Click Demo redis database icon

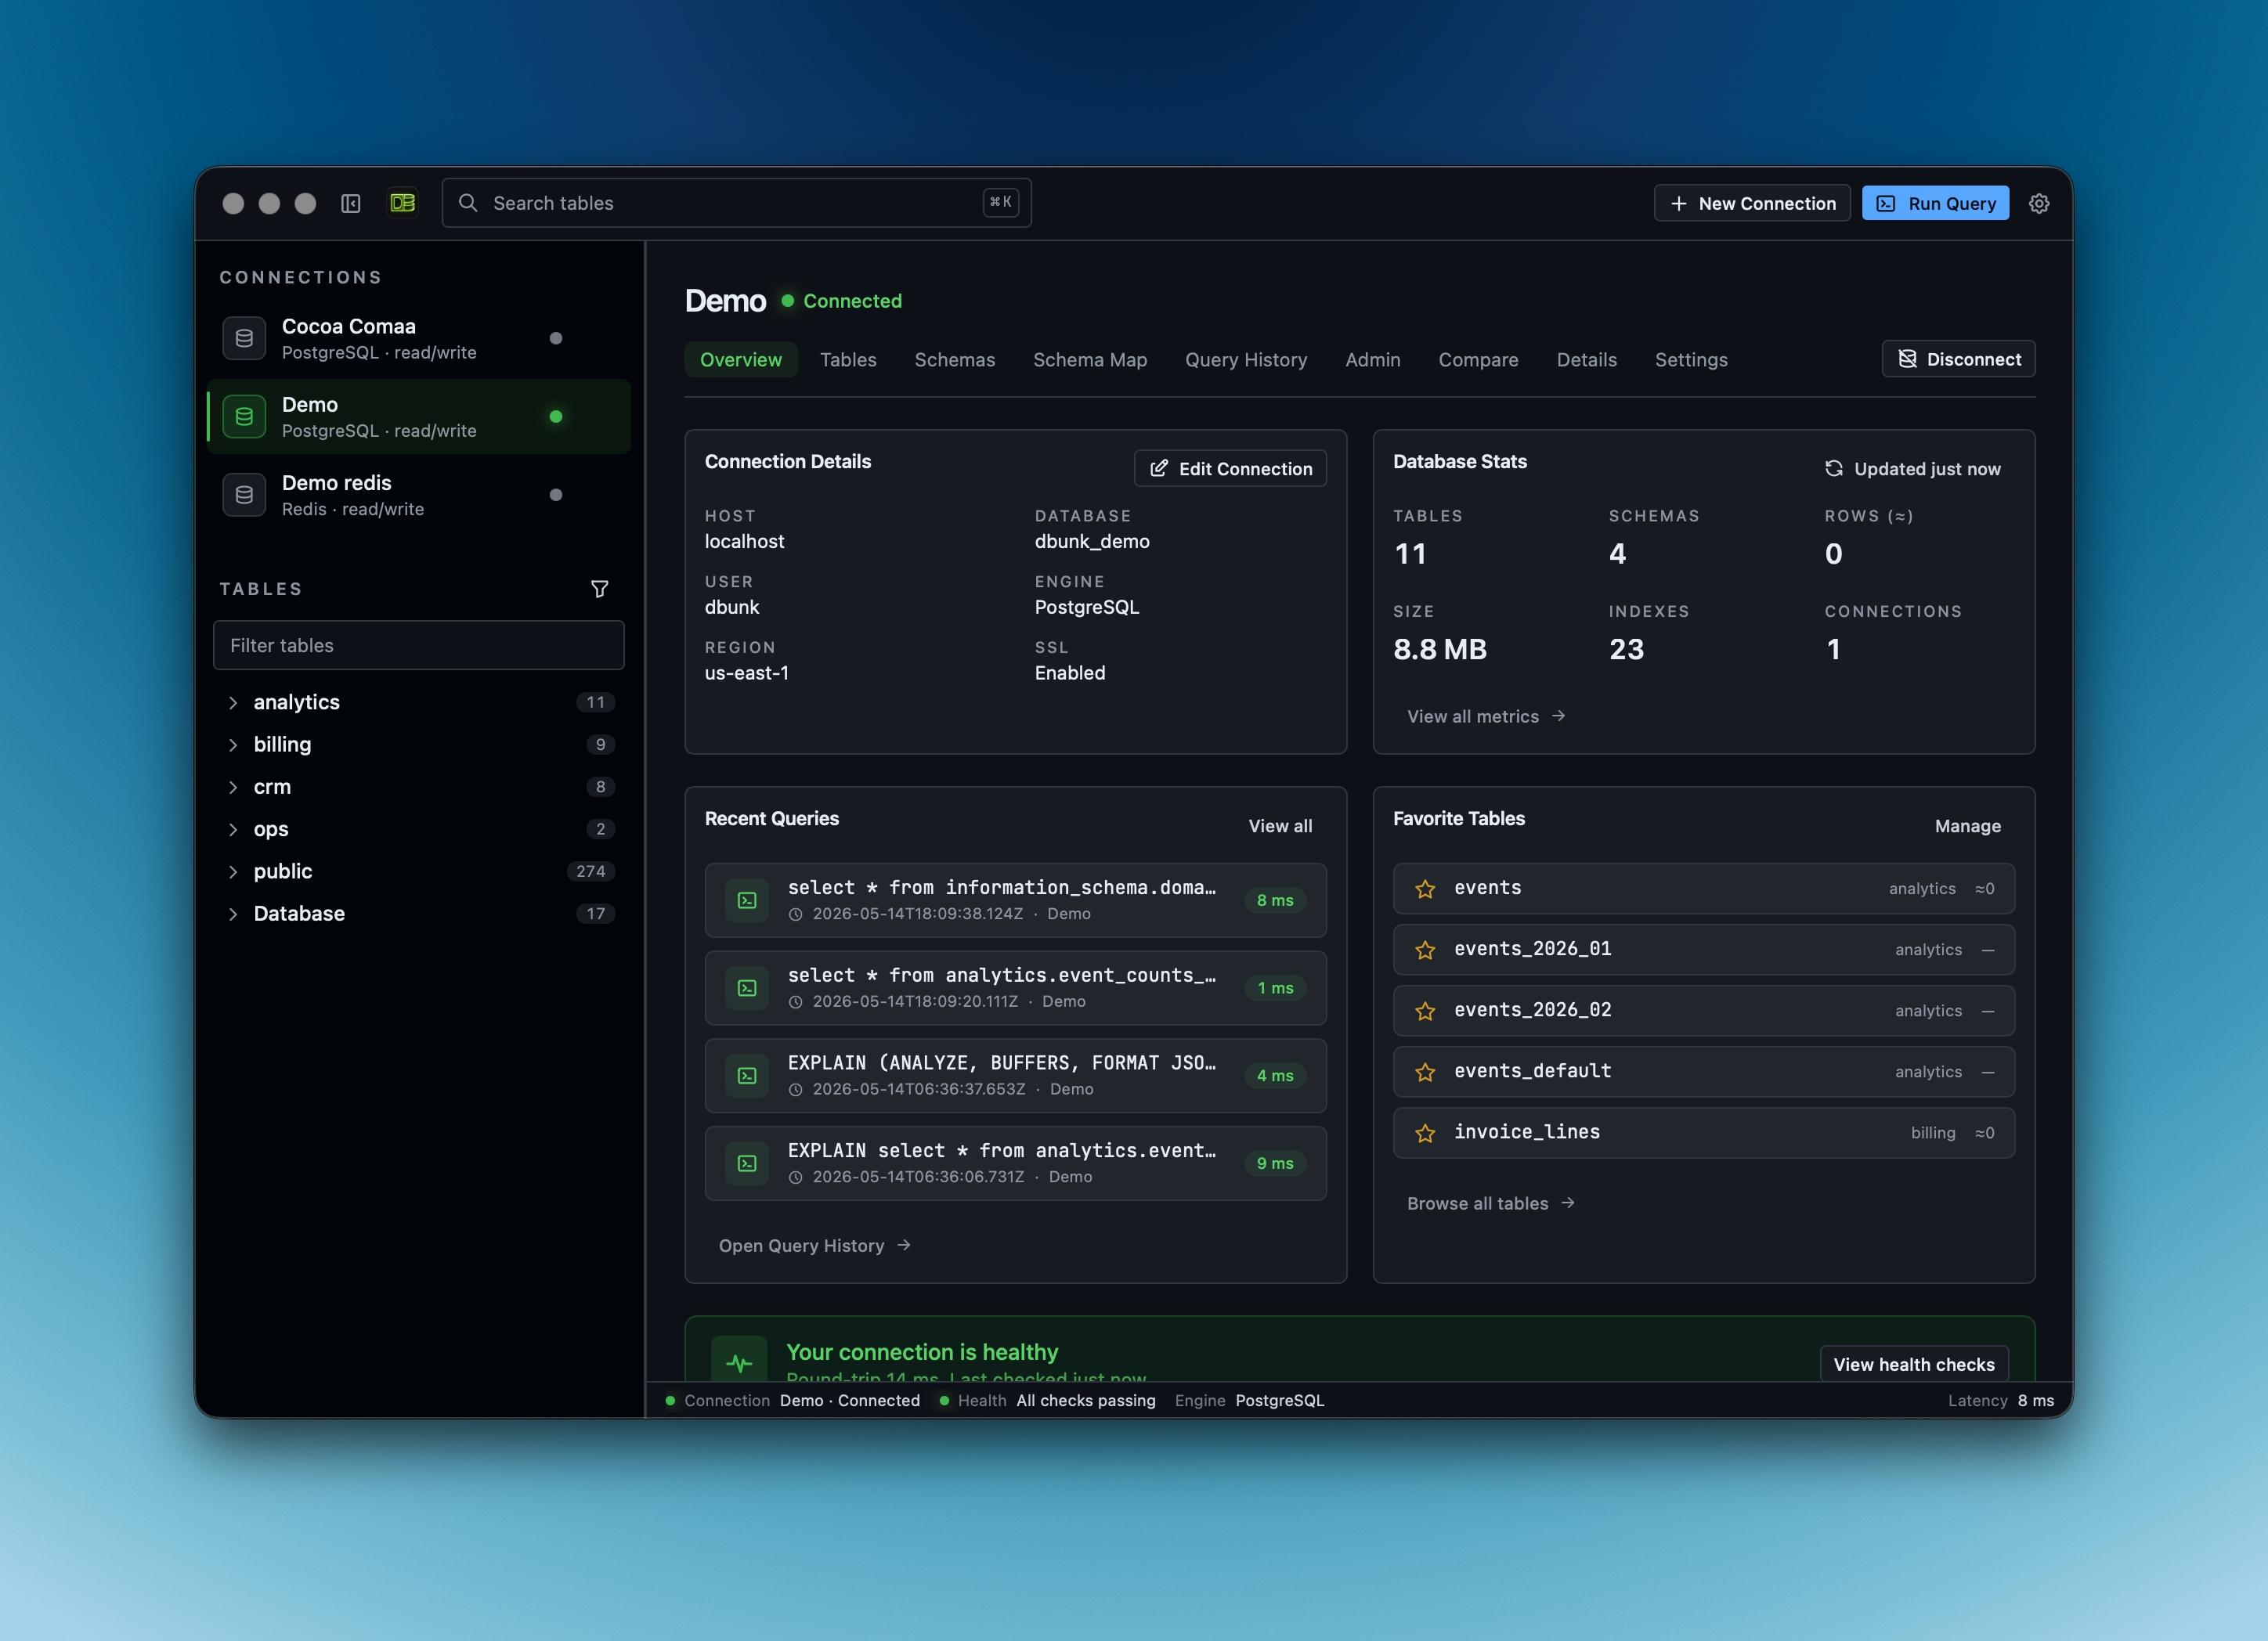[244, 494]
